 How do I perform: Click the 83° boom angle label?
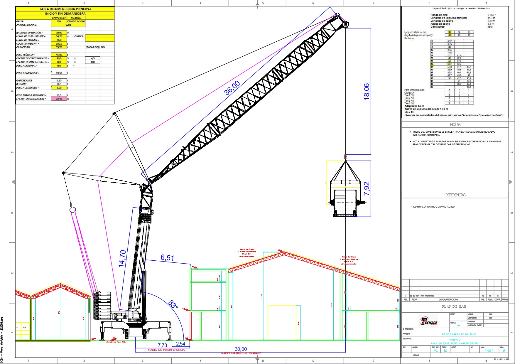173,304
